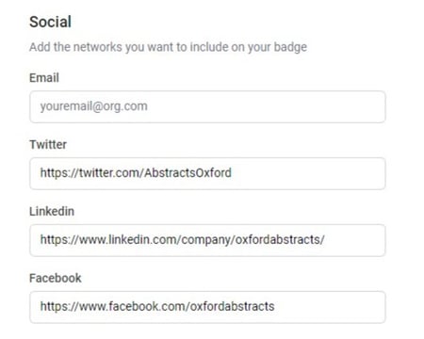Click the Email field label

pyautogui.click(x=44, y=78)
